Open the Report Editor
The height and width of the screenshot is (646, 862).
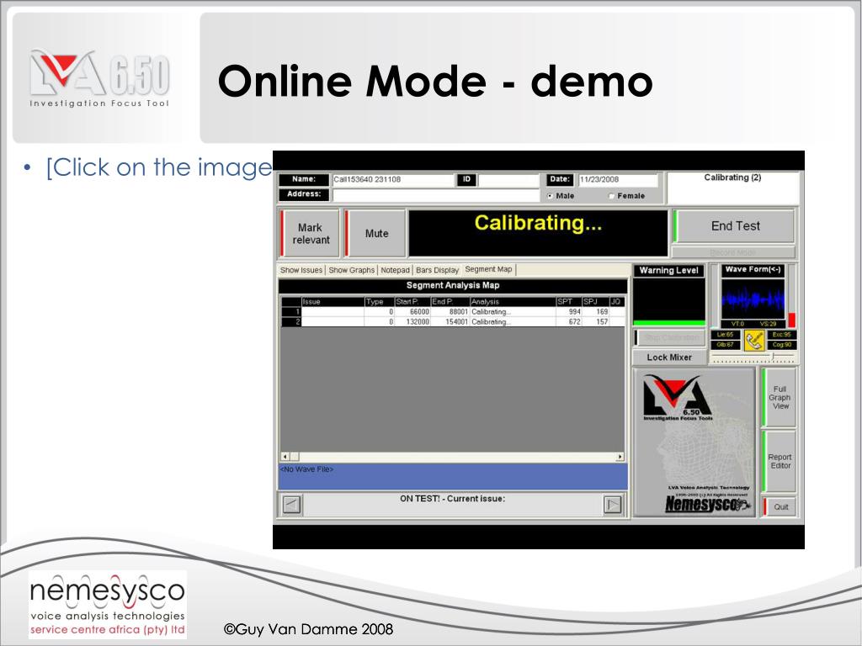[779, 462]
